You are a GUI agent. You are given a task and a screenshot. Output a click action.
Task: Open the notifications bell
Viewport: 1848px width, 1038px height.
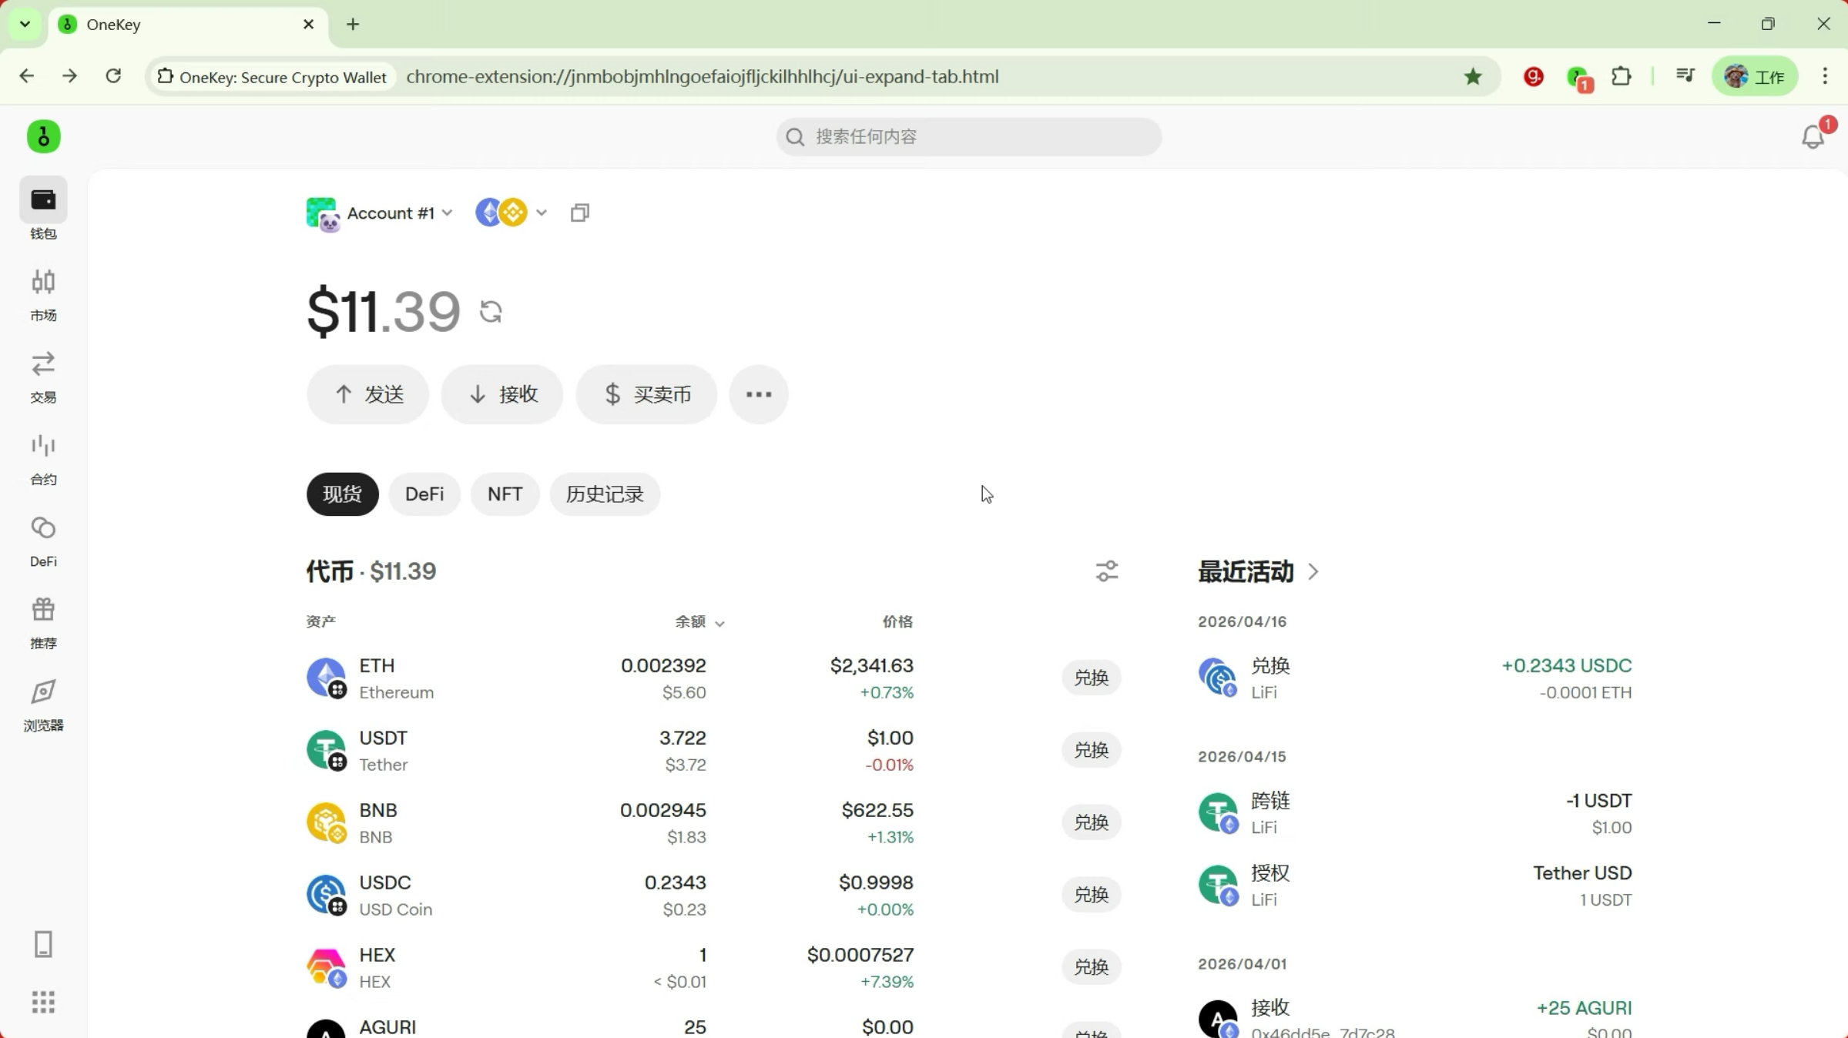(x=1813, y=137)
